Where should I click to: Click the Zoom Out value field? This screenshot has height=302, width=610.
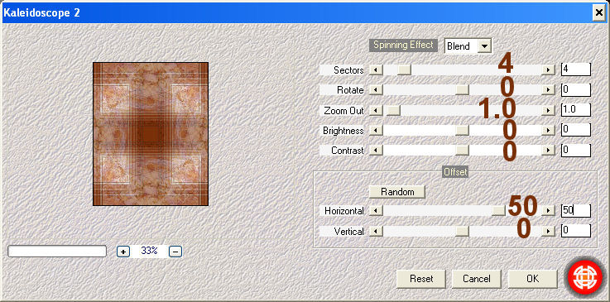coord(576,110)
